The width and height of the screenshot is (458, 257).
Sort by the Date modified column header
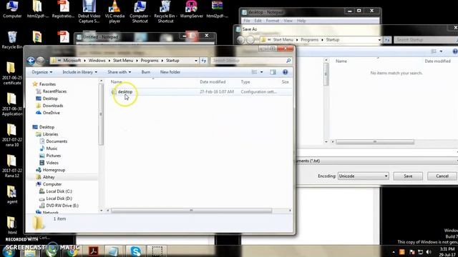[x=218, y=82]
